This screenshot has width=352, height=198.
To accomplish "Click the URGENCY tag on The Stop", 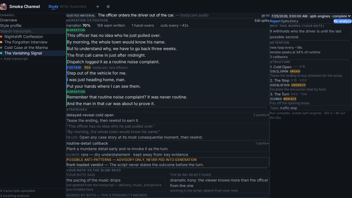I will 298,85.
